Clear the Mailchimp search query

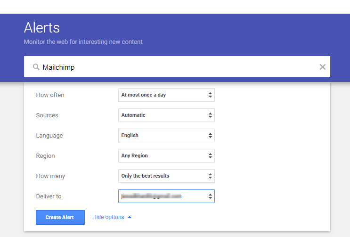click(322, 67)
